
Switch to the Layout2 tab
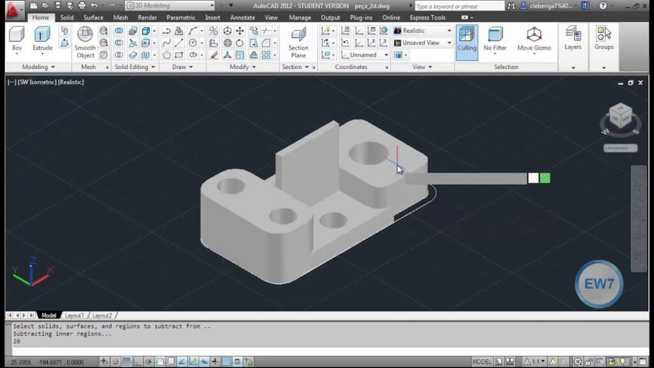[102, 316]
